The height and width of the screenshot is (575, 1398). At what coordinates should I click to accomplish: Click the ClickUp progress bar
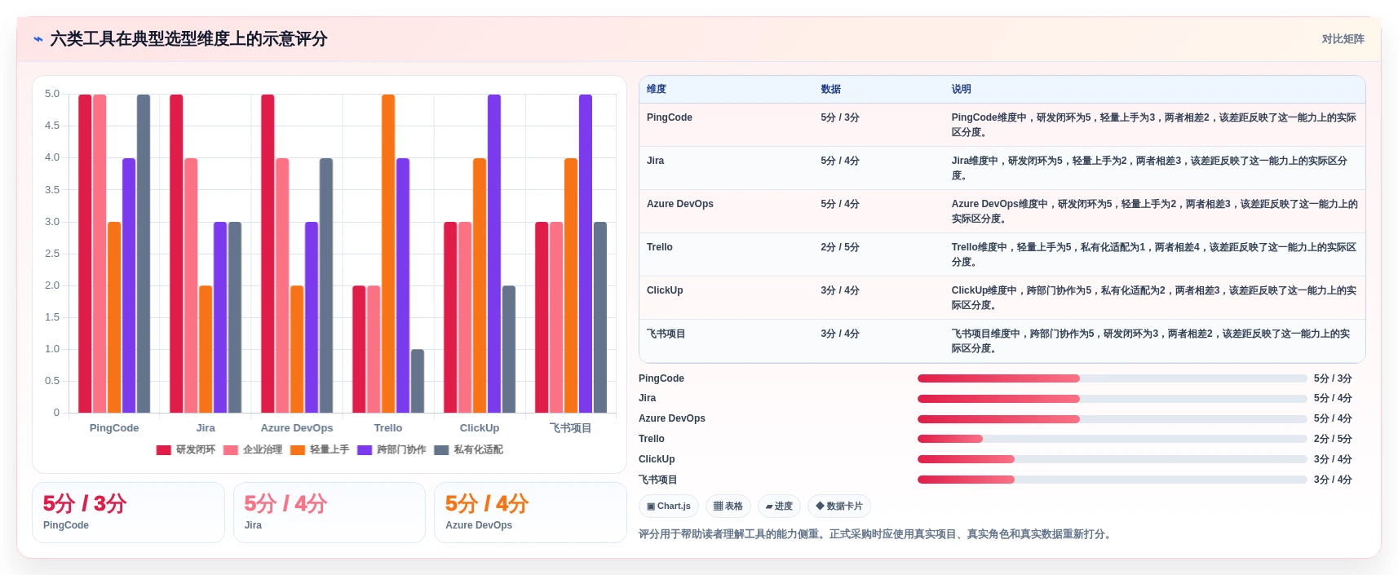[1113, 459]
